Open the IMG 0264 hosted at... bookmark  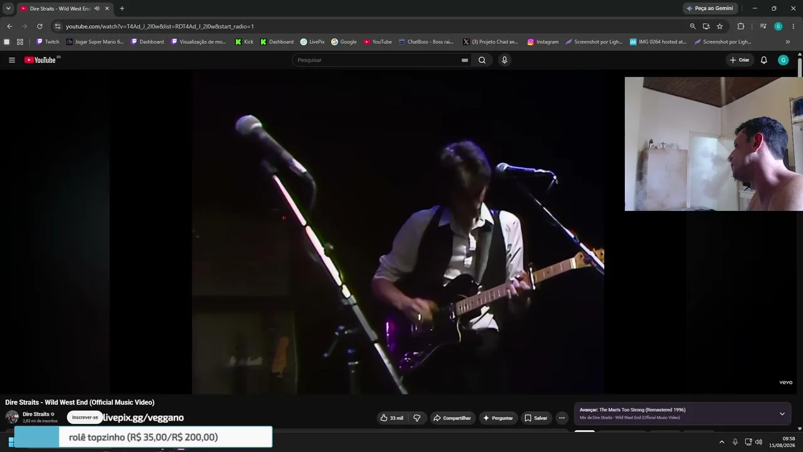(658, 42)
